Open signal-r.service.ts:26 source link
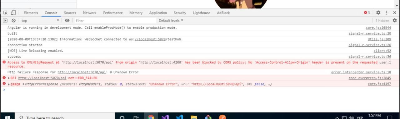The image size is (400, 119). click(x=370, y=45)
